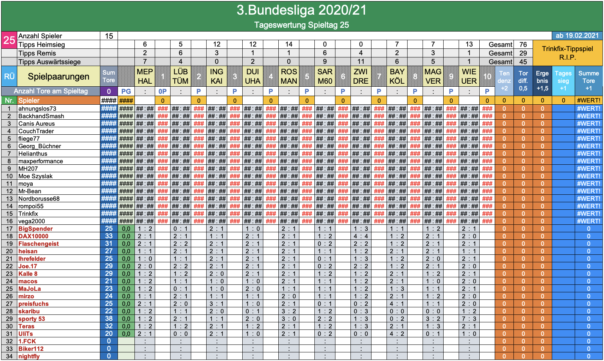
Task: Click the Tor diff. 0,5 header
Action: pyautogui.click(x=523, y=81)
